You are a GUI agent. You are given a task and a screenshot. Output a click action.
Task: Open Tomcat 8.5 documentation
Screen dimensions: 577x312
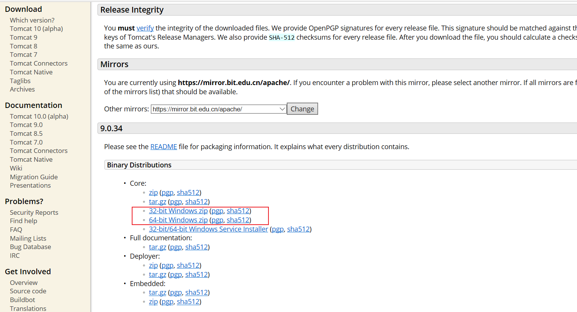pos(26,133)
